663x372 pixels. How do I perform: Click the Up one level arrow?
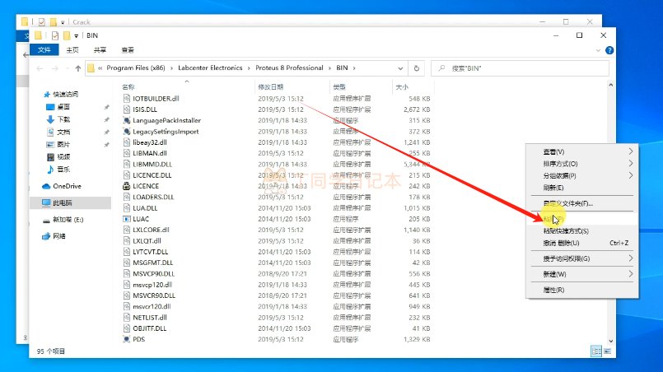(x=77, y=68)
